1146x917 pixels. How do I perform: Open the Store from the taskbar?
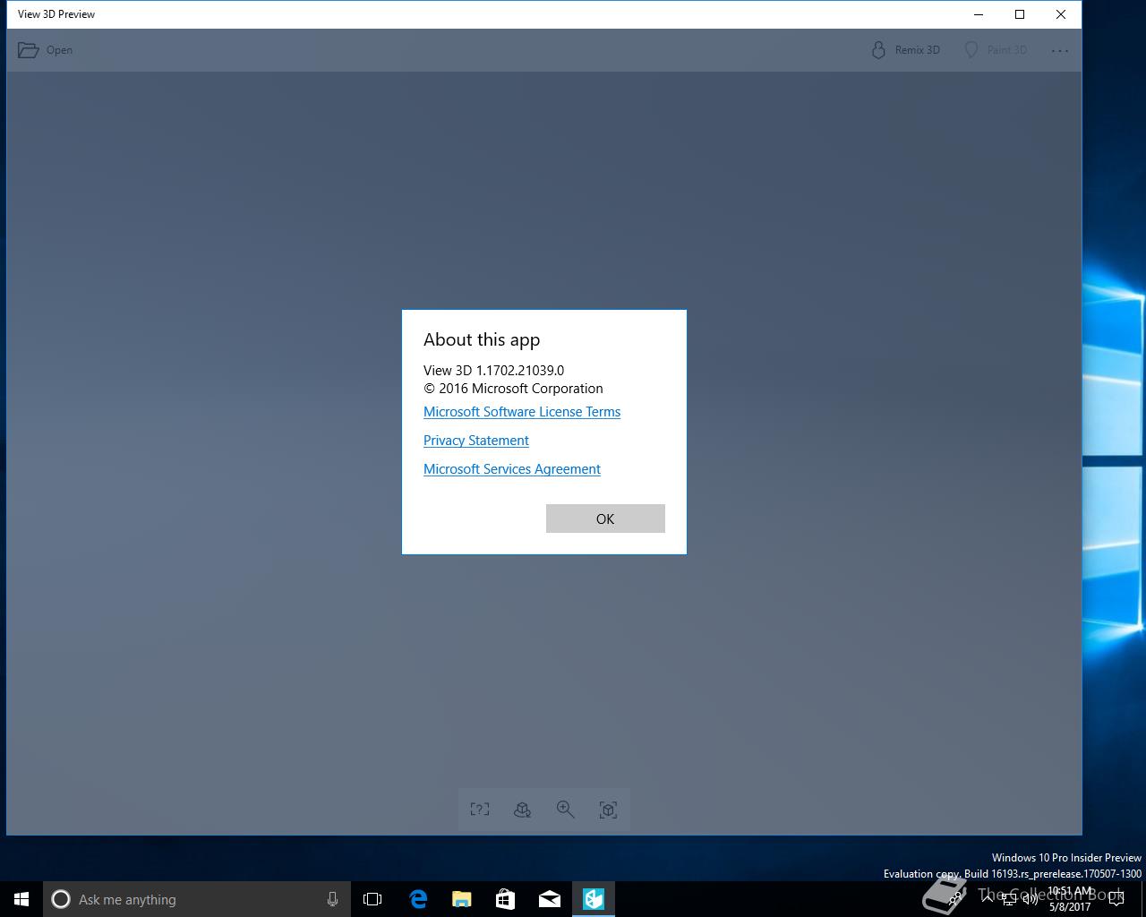tap(506, 899)
